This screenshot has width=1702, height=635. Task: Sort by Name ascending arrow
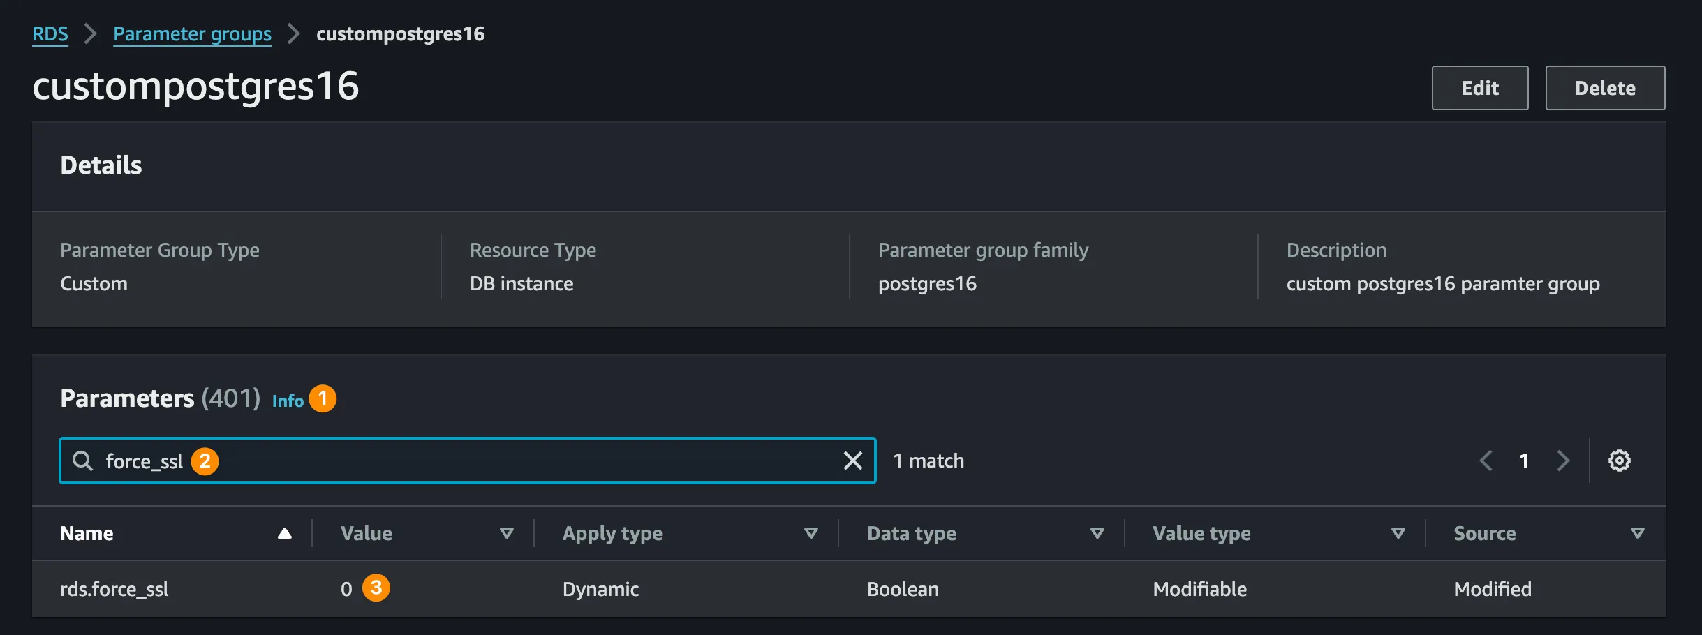(284, 533)
